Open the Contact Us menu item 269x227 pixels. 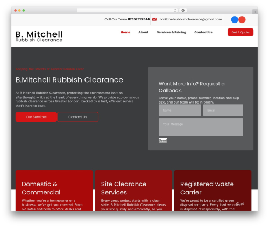(203, 32)
